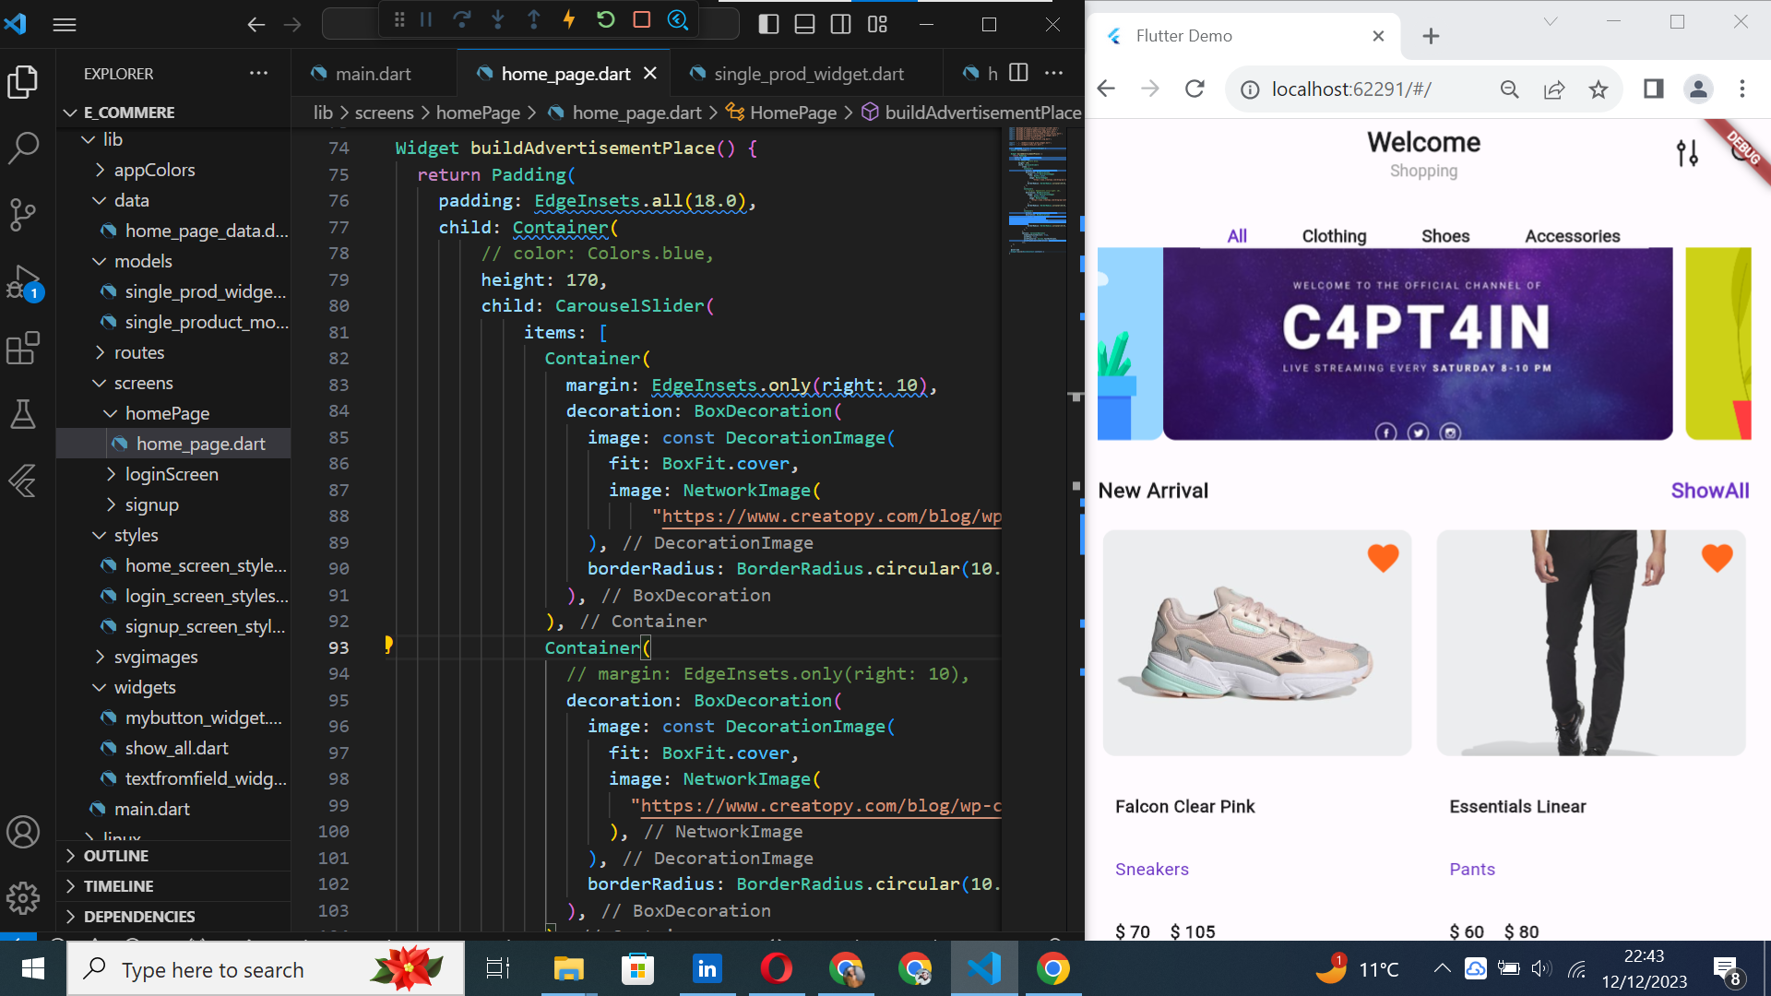Screen dimensions: 1771x996
Task: Toggle the primary side bar layout button
Action: 768,24
